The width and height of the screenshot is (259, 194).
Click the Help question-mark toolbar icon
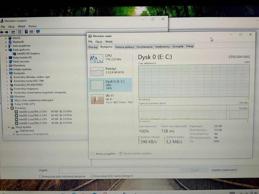click(26, 32)
